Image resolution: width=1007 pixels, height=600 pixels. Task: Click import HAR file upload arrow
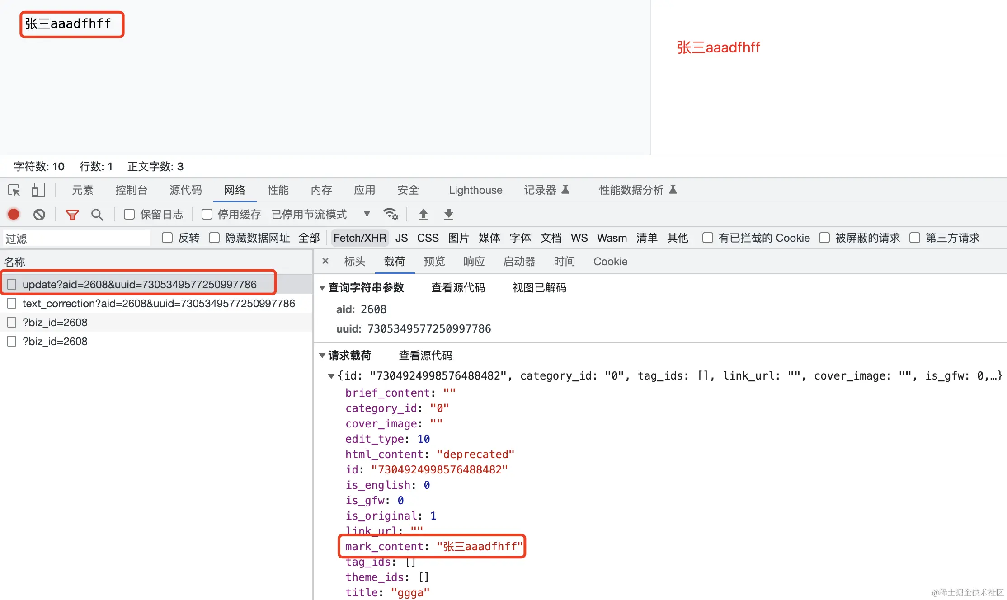(x=423, y=214)
